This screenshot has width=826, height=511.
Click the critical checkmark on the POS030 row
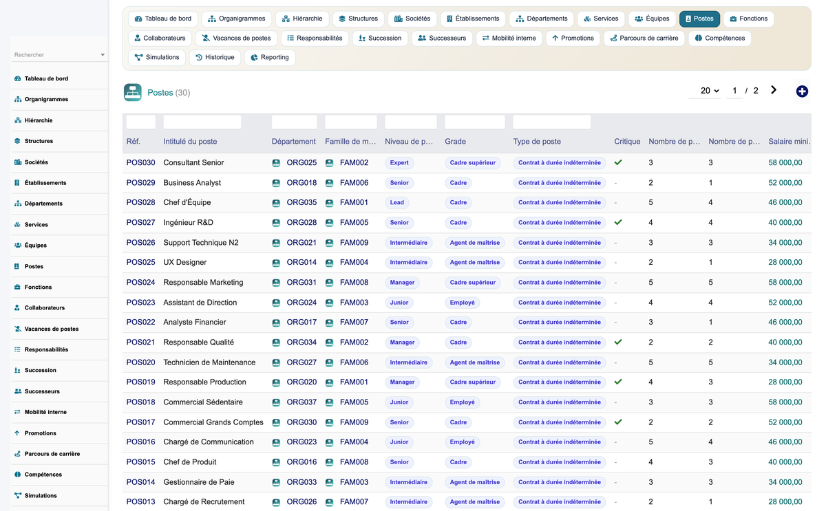tap(618, 163)
